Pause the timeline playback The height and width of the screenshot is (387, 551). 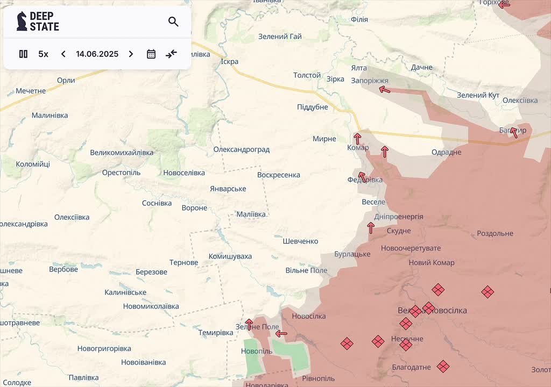(x=23, y=54)
